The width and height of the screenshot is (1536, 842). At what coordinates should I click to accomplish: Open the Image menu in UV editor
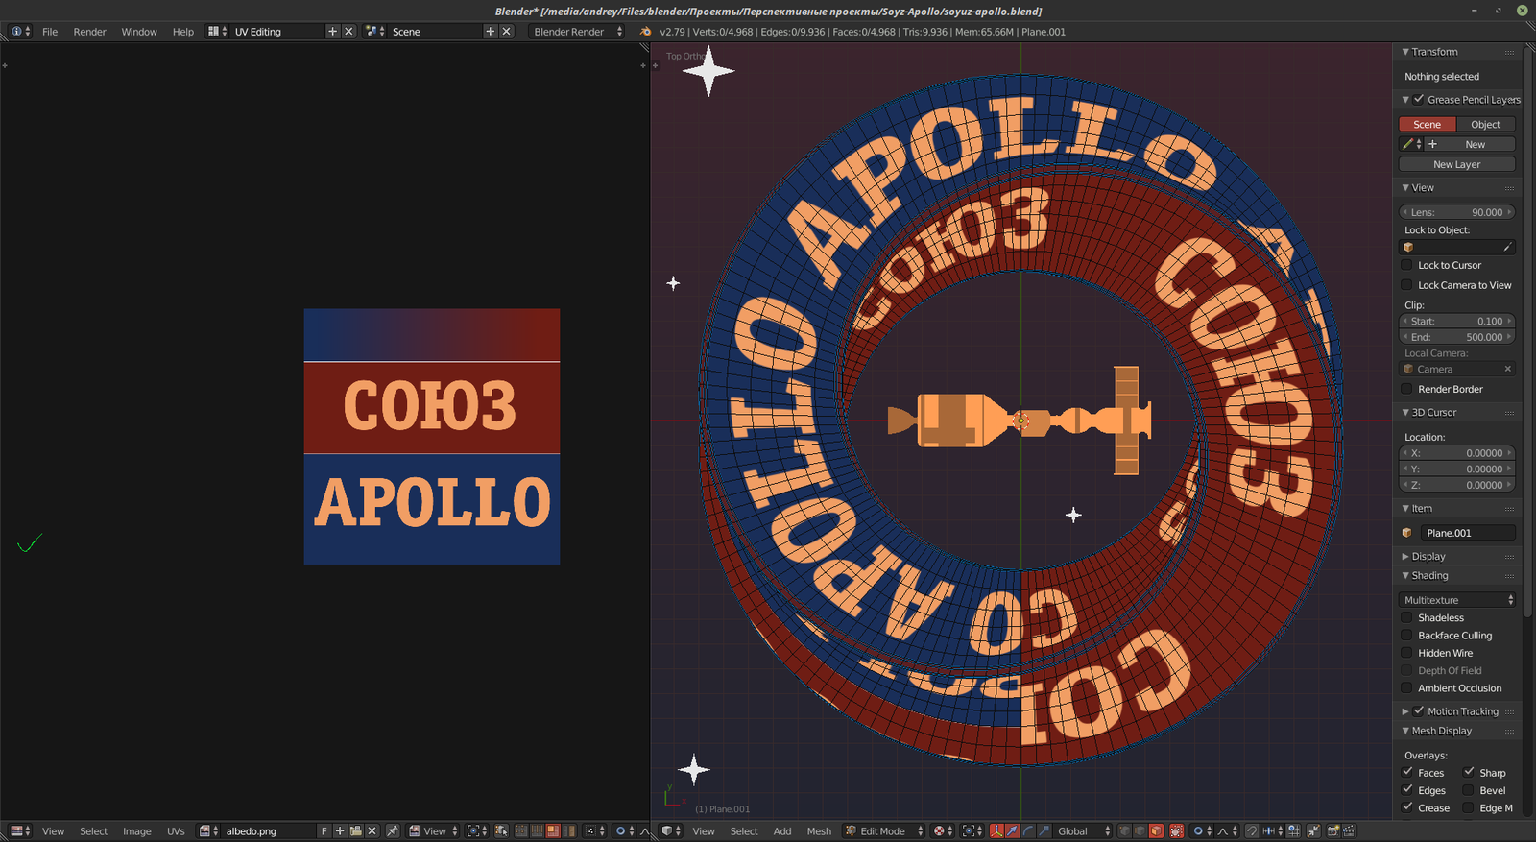pos(137,831)
